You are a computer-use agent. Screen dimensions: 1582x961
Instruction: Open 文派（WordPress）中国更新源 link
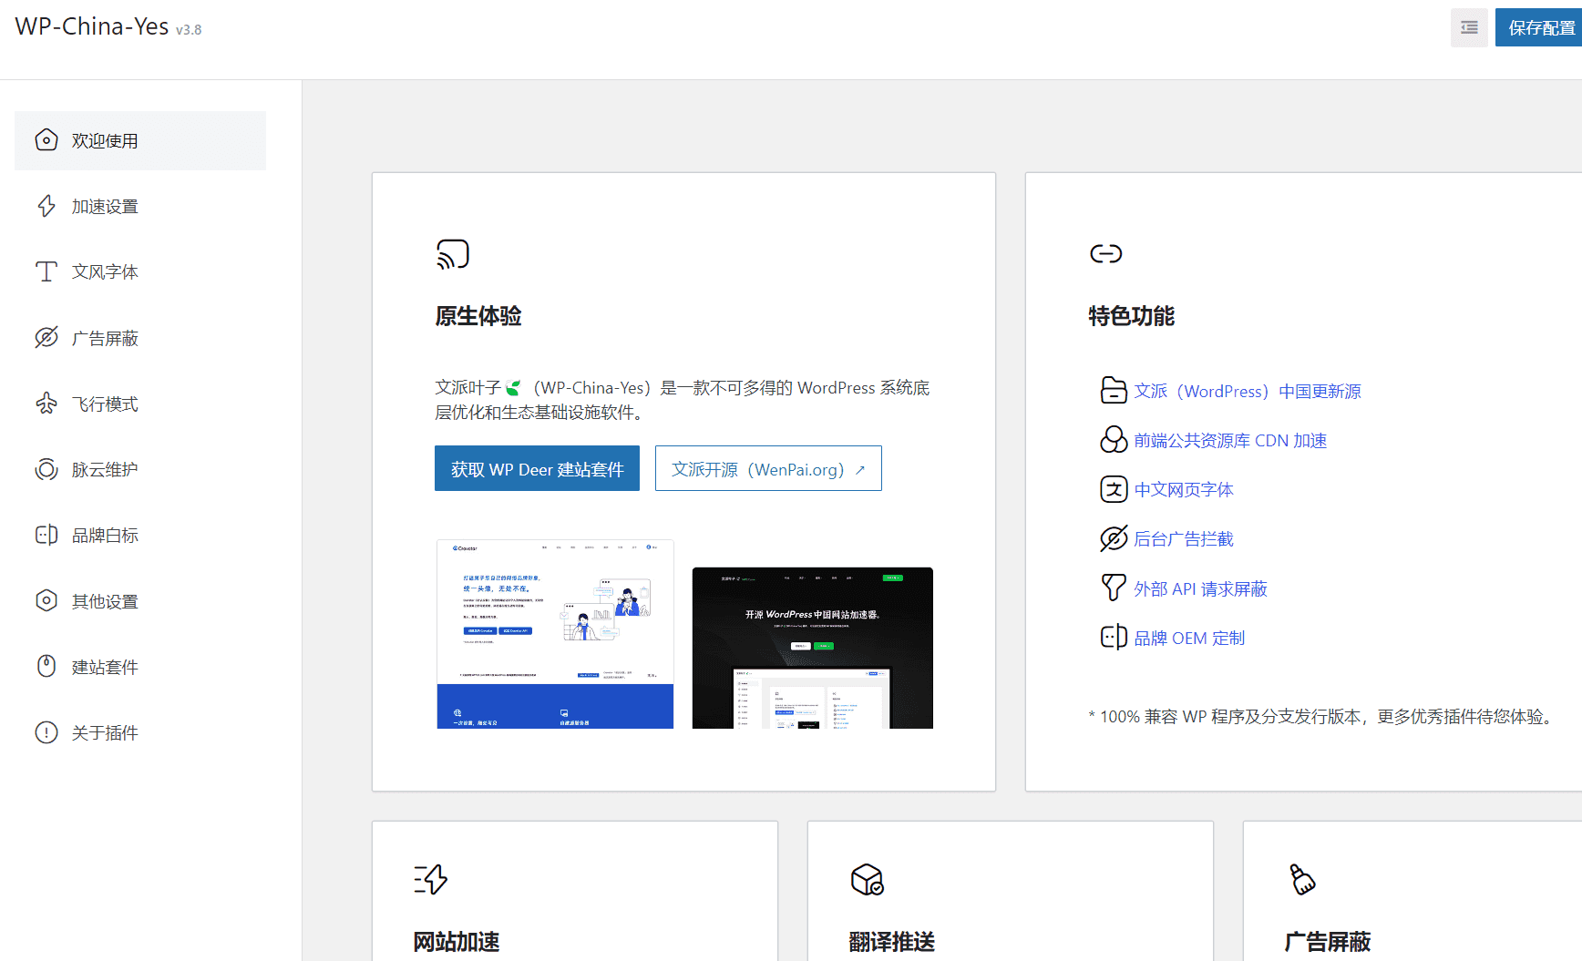pos(1248,391)
